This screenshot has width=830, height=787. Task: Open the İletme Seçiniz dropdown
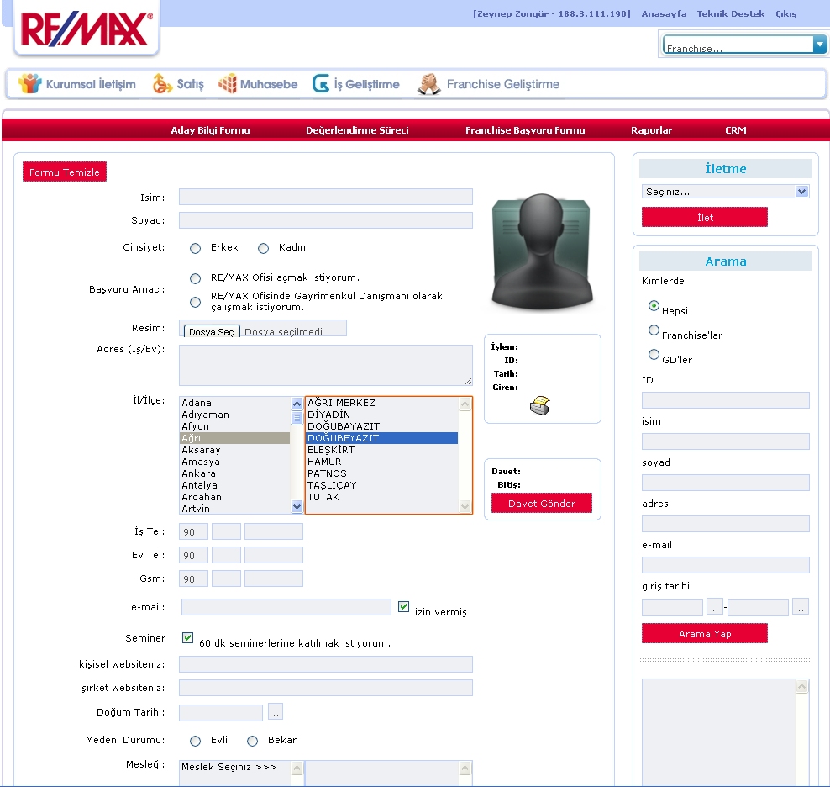[x=726, y=192]
